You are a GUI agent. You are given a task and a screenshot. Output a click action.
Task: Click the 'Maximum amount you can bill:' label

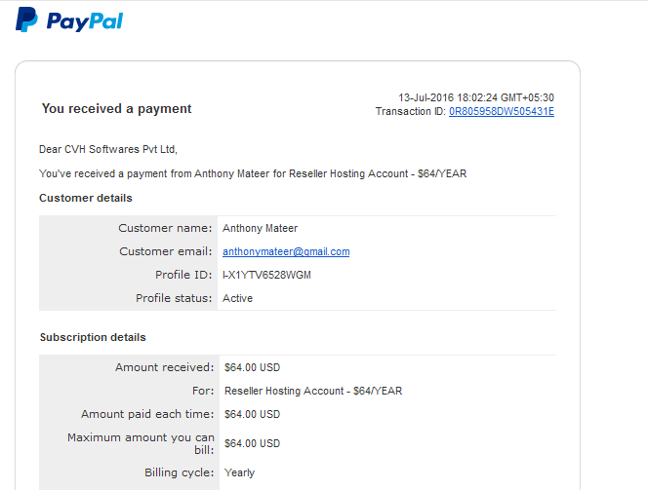tap(141, 443)
